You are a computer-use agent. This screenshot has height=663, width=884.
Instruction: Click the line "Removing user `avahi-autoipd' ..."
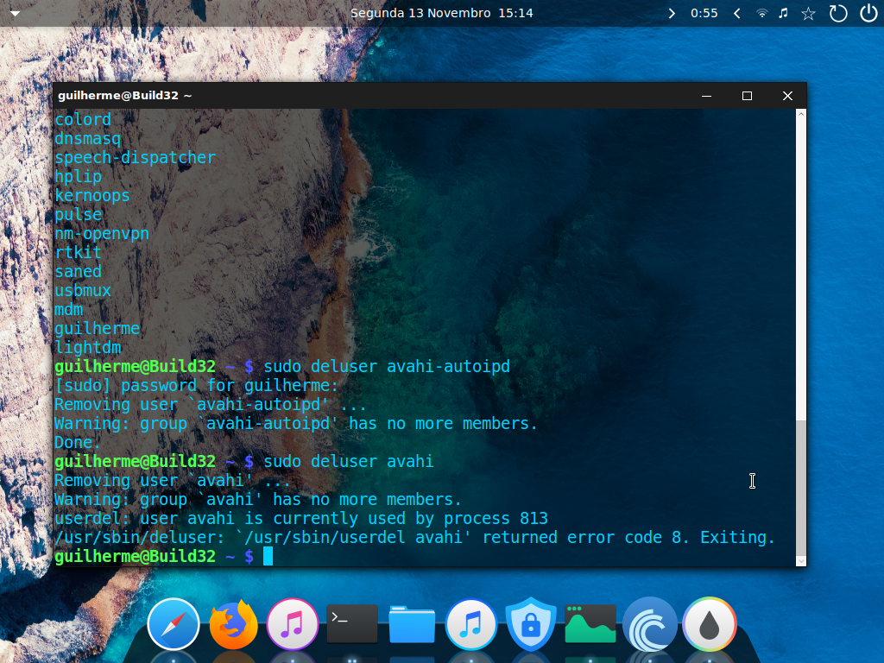211,404
